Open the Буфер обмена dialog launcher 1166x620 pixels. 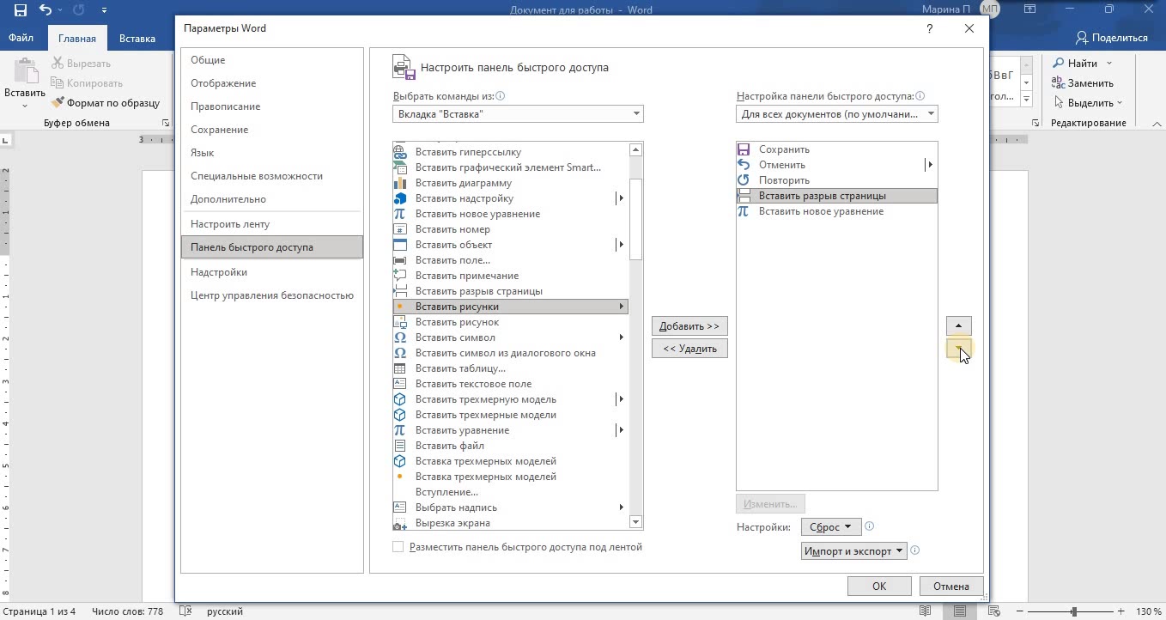coord(166,124)
